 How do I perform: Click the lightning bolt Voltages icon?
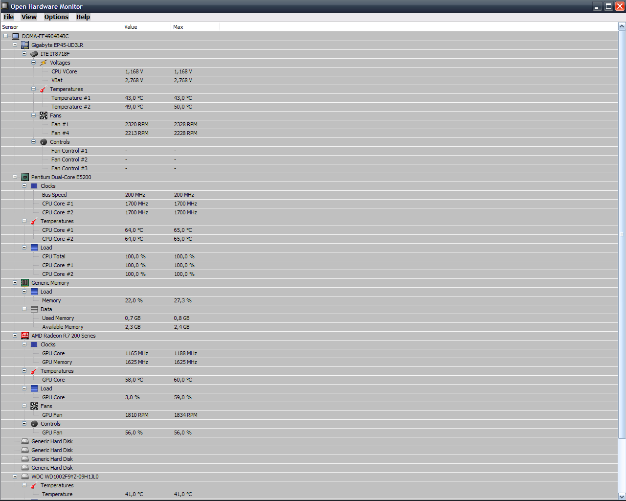44,63
